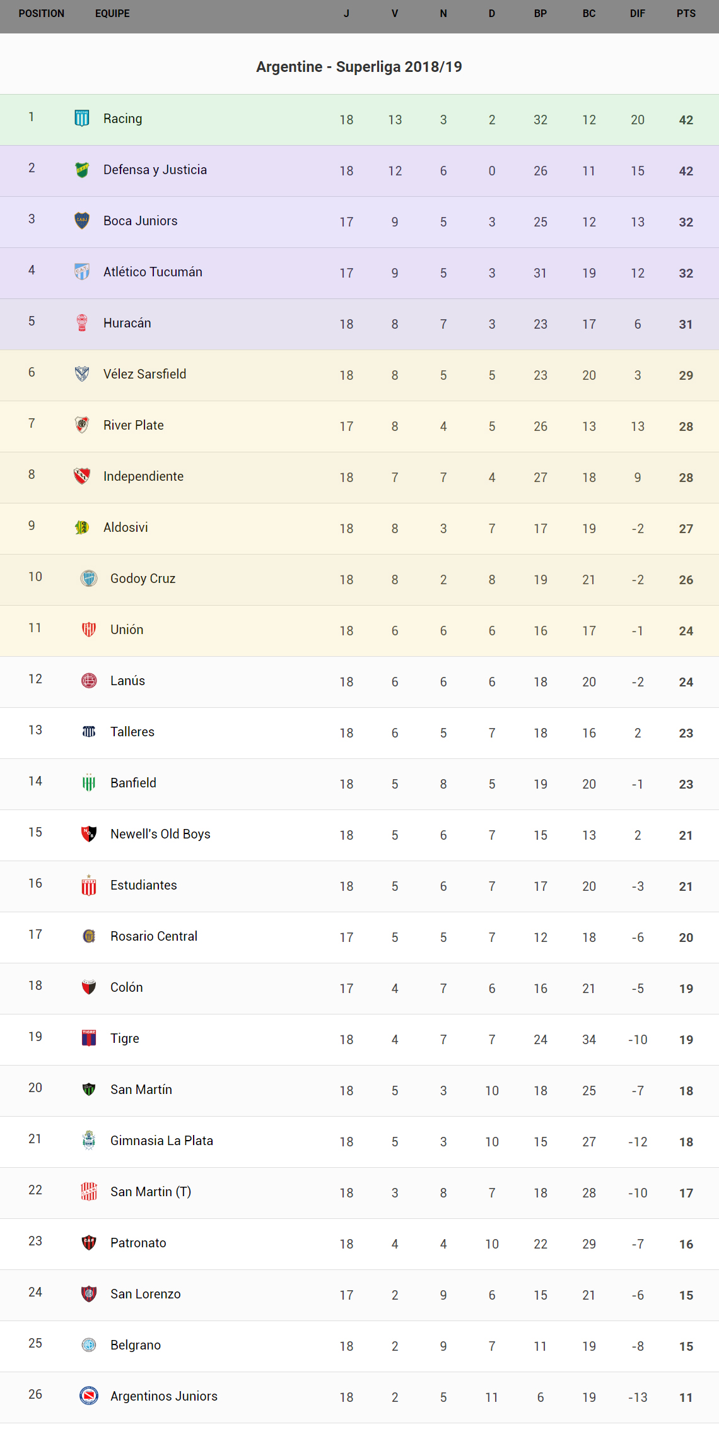
Task: Click the Banfield green striped crest
Action: (x=89, y=782)
